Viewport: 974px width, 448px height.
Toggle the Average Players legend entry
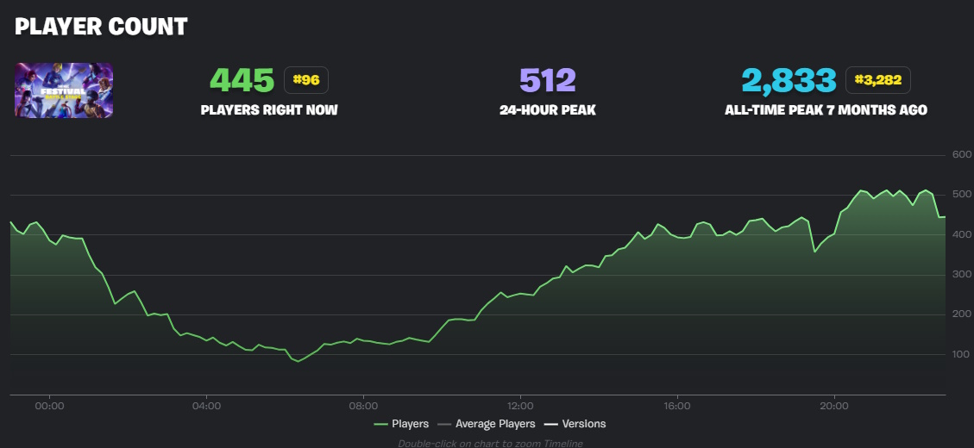point(487,424)
